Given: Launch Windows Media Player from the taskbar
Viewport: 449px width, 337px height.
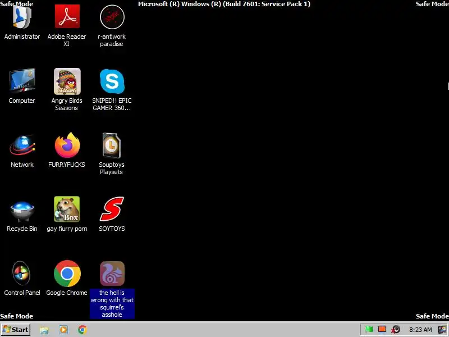Looking at the screenshot, I should point(63,330).
